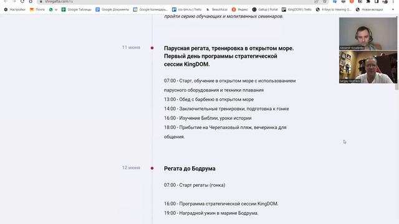
Task: Click the 19:00 Наградной ужин line
Action: (211, 213)
